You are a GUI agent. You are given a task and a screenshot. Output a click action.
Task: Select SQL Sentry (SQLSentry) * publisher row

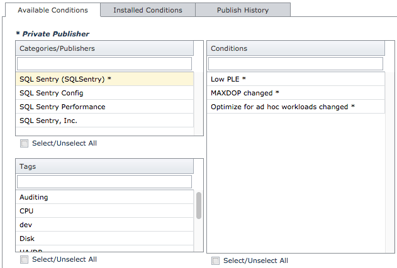(x=104, y=79)
